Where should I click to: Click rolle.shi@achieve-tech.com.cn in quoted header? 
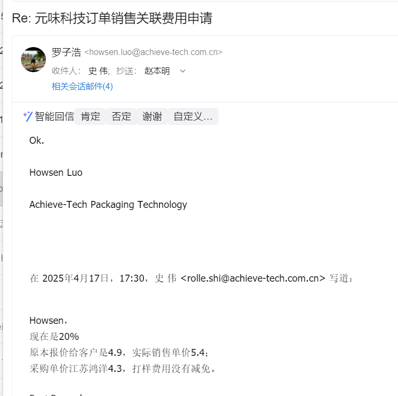[x=253, y=278]
